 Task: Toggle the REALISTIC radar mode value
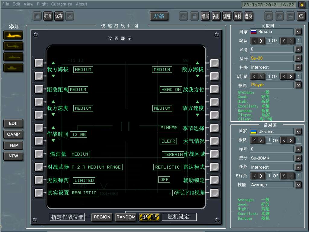pos(167,167)
